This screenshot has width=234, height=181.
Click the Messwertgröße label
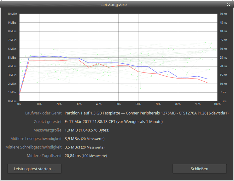click(x=47, y=130)
